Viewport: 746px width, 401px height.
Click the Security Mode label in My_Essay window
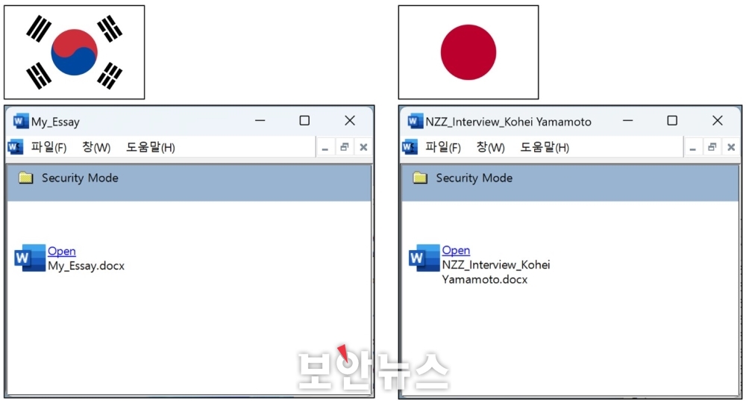(80, 178)
